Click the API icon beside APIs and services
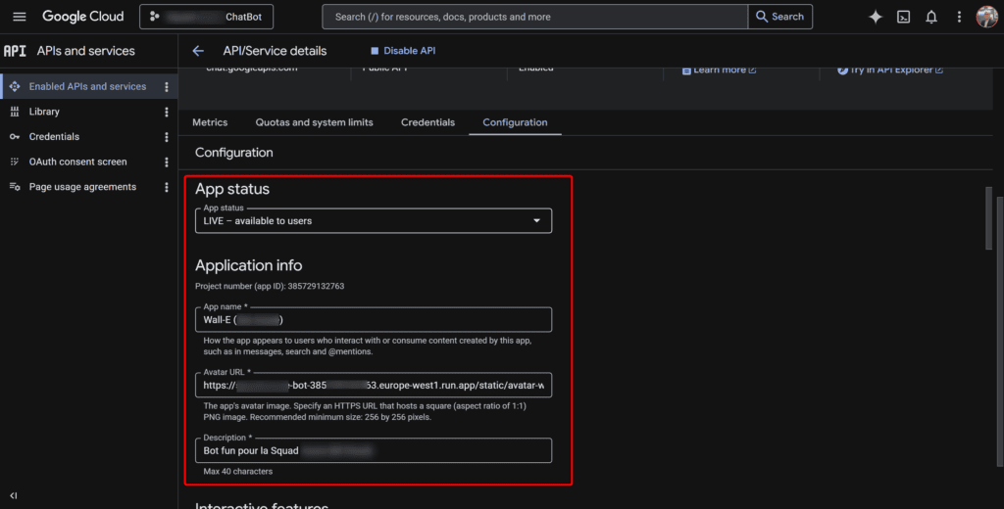Viewport: 1004px width, 509px height. click(x=15, y=51)
